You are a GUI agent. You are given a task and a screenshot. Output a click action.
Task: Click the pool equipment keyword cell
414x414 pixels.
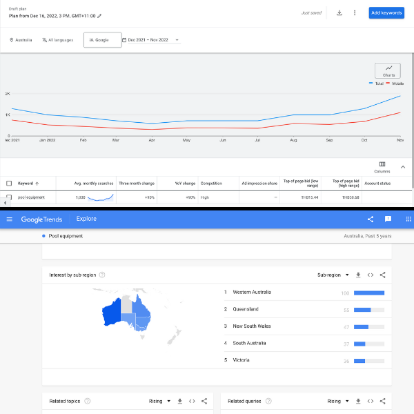31,197
